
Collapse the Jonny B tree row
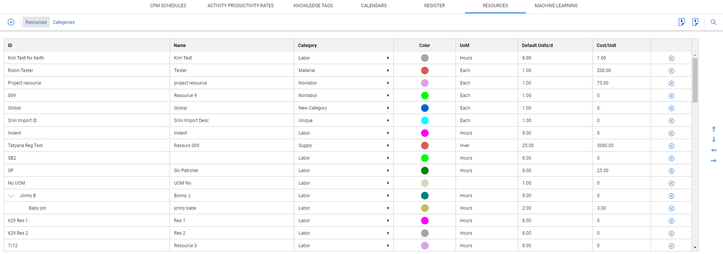(11, 196)
